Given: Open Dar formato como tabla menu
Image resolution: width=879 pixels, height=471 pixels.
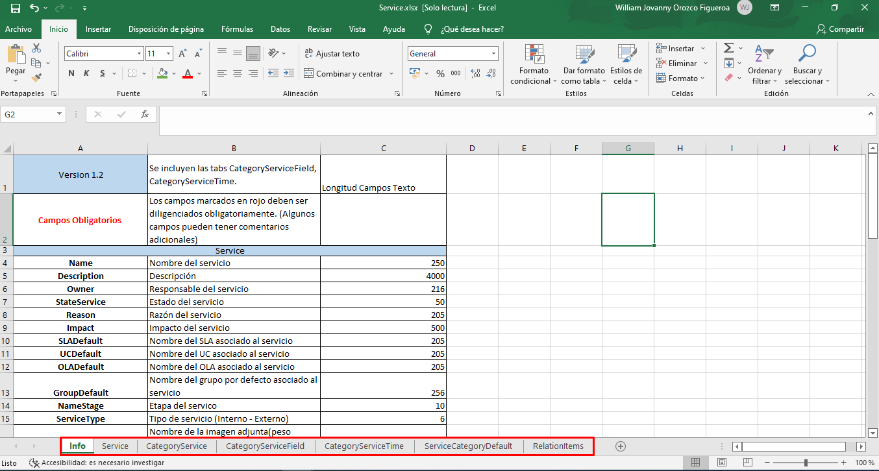Looking at the screenshot, I should [x=584, y=65].
